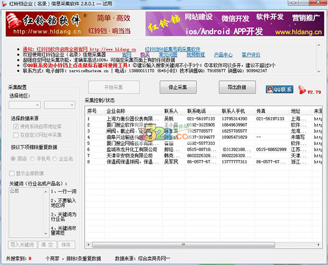Select row 天津平安物流有限公司
This screenshot has width=328, height=265.
pos(203,156)
